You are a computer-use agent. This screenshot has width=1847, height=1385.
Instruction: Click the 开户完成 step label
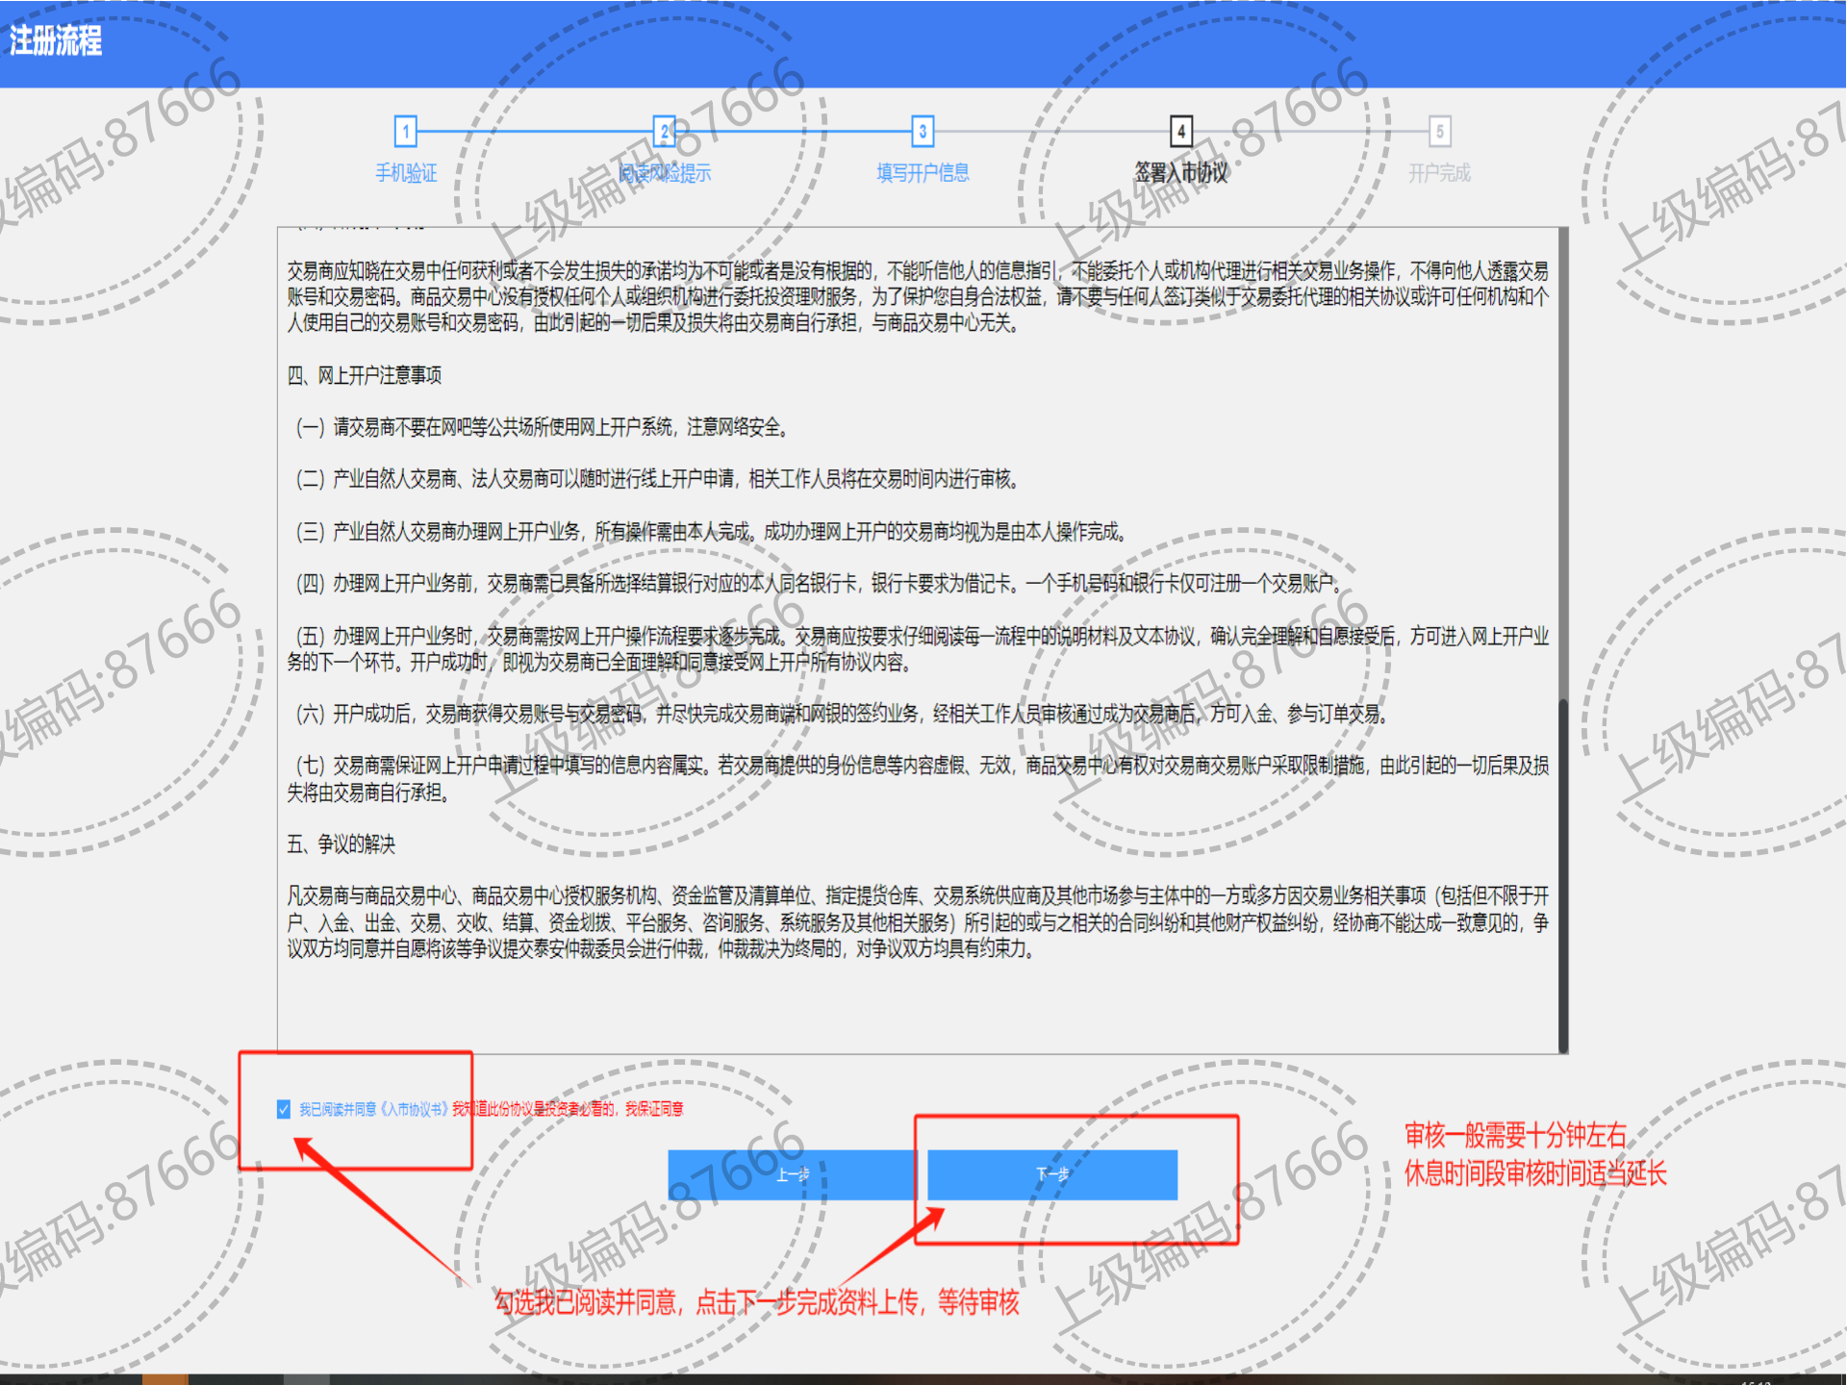click(1439, 173)
